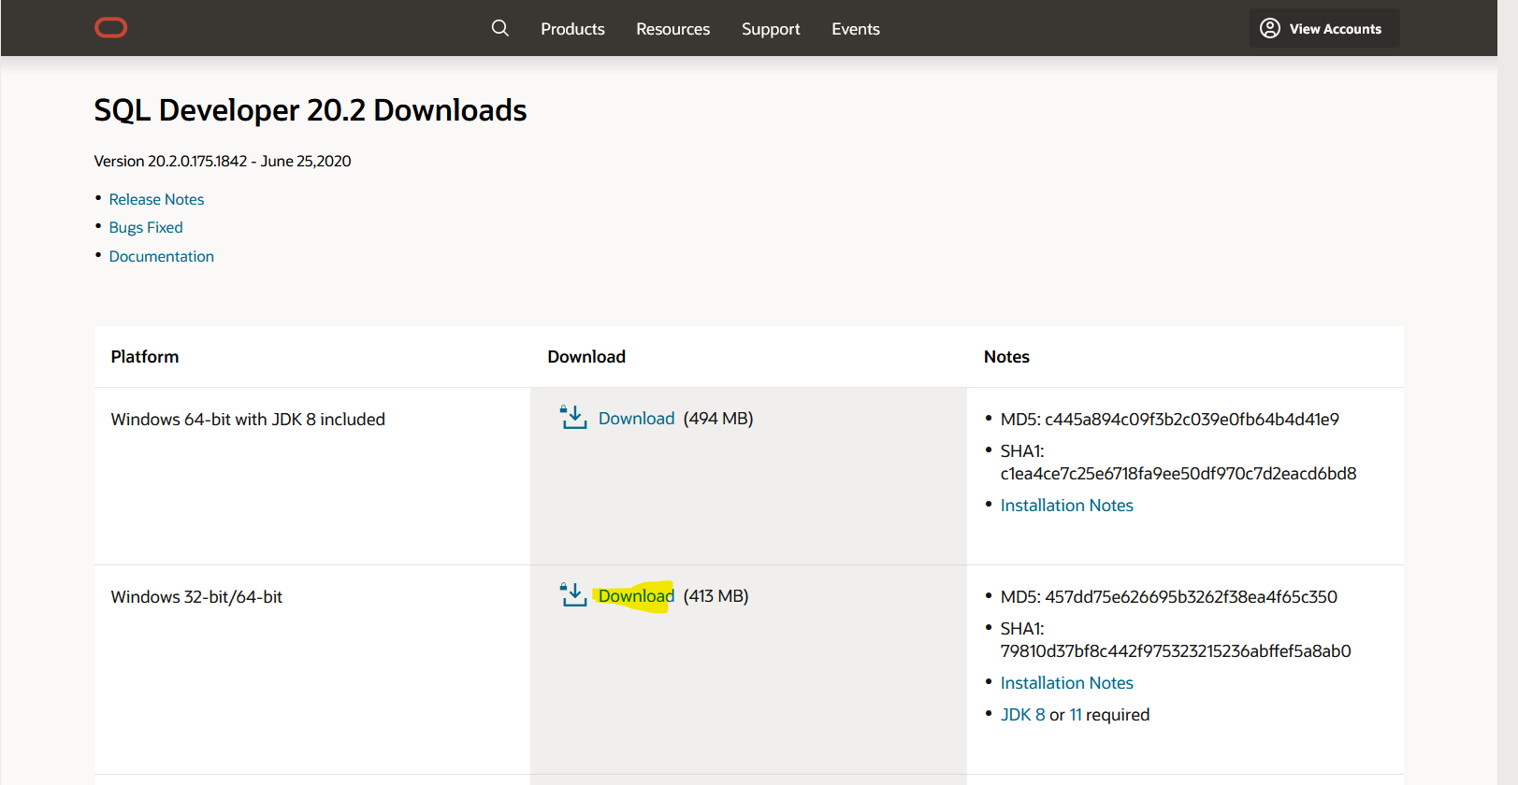The height and width of the screenshot is (785, 1518).
Task: Open the Events menu
Action: pyautogui.click(x=856, y=29)
